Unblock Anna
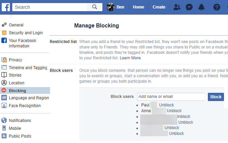Viewport: 228px width, 143px height. click(174, 111)
